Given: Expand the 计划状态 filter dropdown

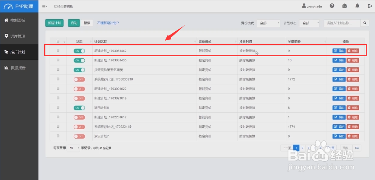Looking at the screenshot, I should tap(309, 23).
